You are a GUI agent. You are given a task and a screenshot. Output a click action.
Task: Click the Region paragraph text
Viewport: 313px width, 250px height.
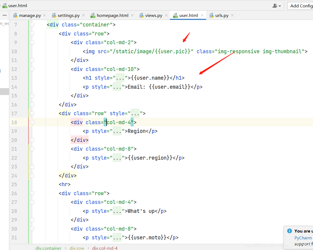(x=137, y=131)
